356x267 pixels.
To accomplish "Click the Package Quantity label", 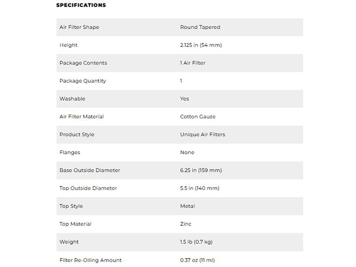I will 83,81.
